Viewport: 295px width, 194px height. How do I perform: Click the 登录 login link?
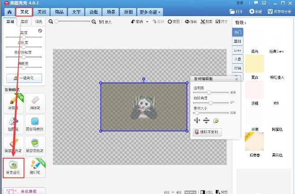[x=239, y=3]
